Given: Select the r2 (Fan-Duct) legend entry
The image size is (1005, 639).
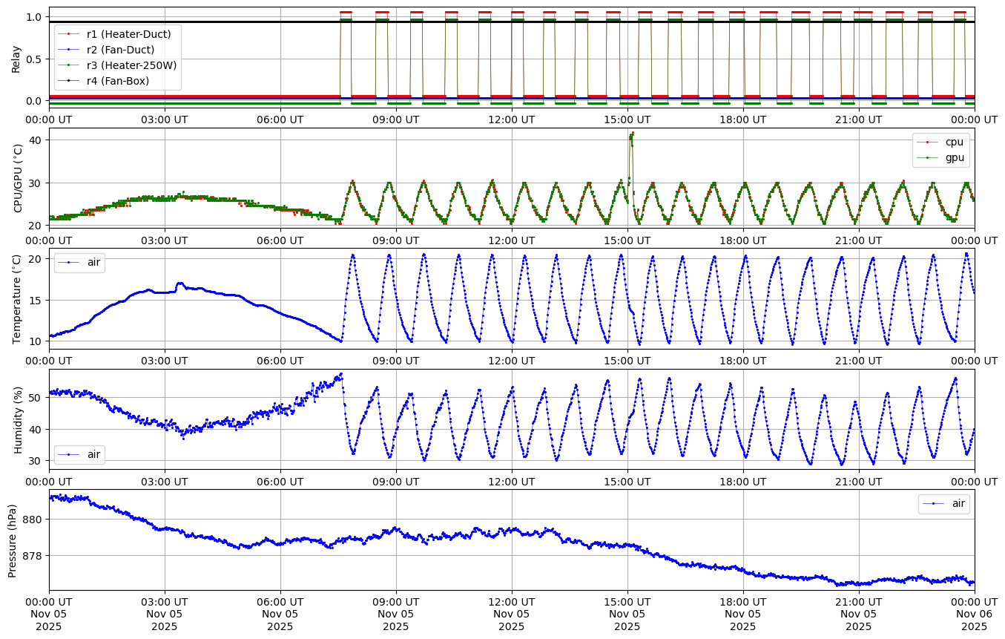Looking at the screenshot, I should [x=120, y=50].
